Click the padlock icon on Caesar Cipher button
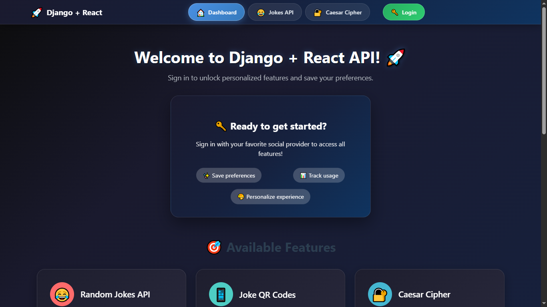The width and height of the screenshot is (547, 307). pos(318,12)
